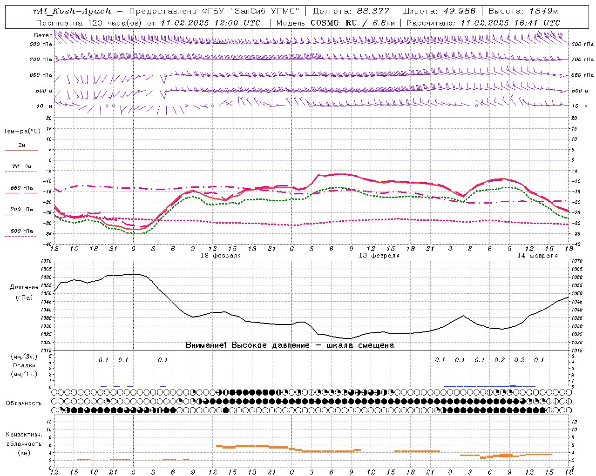Click the 12 февраля date label
This screenshot has height=476, width=596.
click(221, 256)
